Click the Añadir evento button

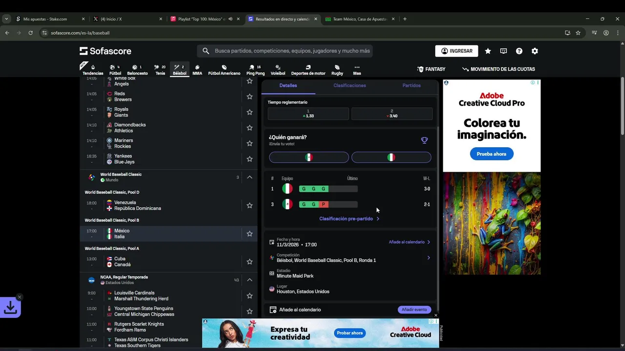[415, 310]
